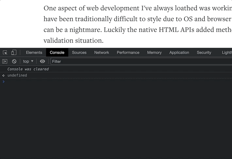Show the console sidebar panel
Screen dimensions: 232x159
point(5,61)
